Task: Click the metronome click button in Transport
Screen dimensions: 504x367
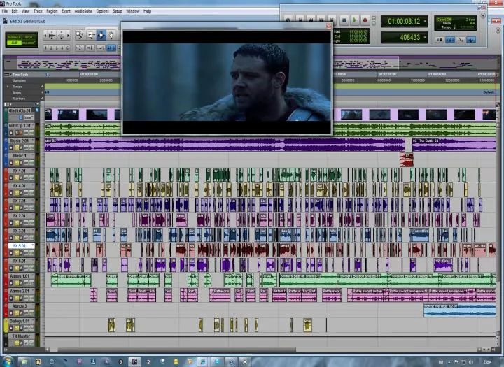Action: [x=449, y=40]
